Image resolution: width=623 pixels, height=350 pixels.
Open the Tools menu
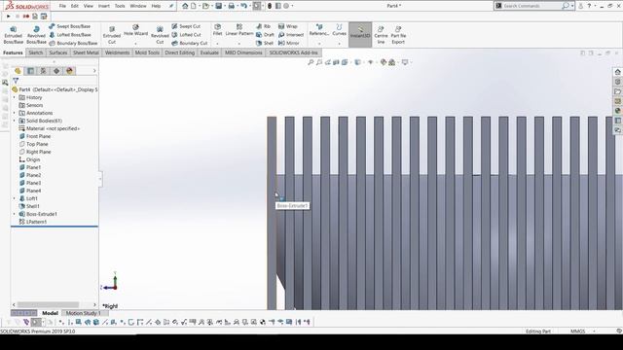[120, 6]
